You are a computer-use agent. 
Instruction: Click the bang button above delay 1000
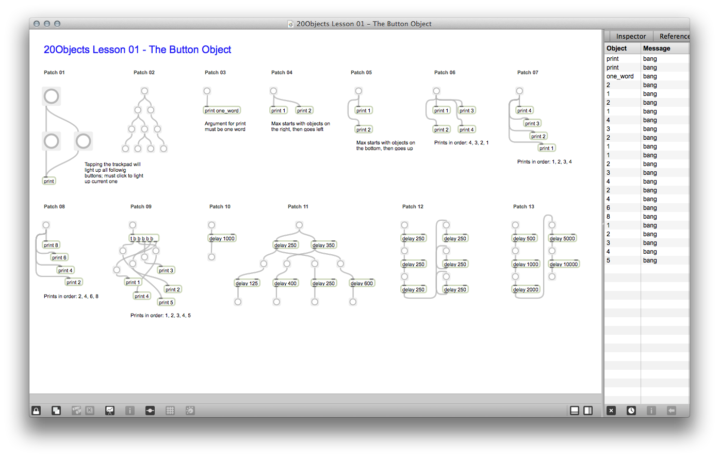[211, 225]
